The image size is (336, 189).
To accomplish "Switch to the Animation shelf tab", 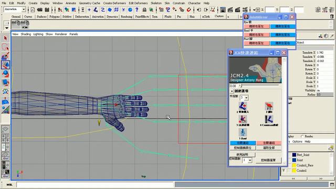I will (x=98, y=16).
